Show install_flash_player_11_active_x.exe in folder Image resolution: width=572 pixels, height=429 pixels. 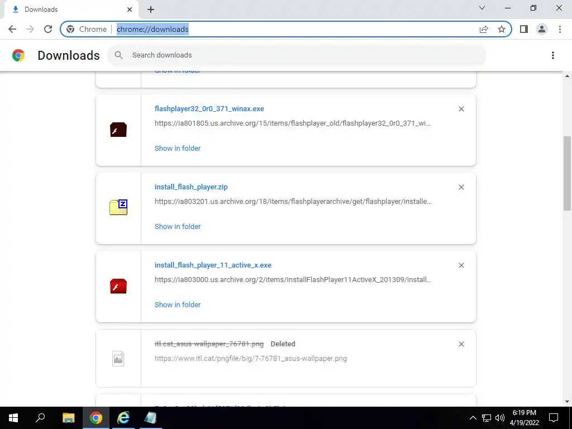[178, 305]
